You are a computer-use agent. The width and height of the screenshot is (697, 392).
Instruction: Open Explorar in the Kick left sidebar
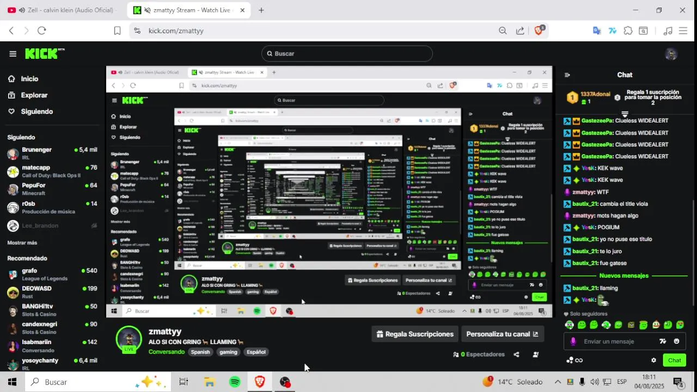pyautogui.click(x=28, y=95)
